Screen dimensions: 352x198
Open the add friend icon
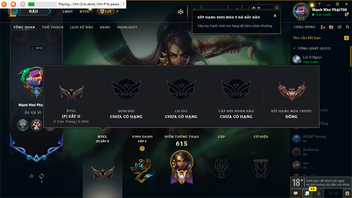point(323,27)
